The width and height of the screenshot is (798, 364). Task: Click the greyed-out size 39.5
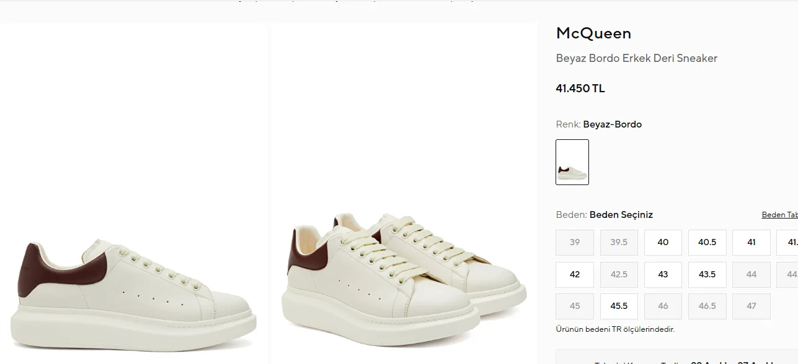coord(619,243)
